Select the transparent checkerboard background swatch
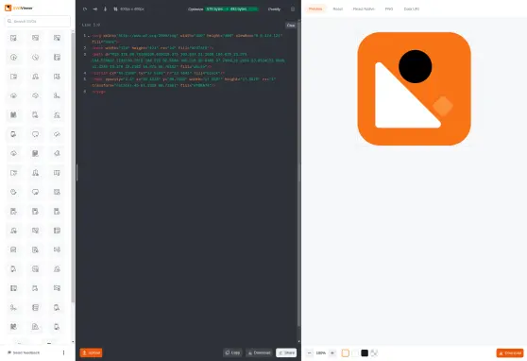The image size is (527, 361). [x=374, y=352]
